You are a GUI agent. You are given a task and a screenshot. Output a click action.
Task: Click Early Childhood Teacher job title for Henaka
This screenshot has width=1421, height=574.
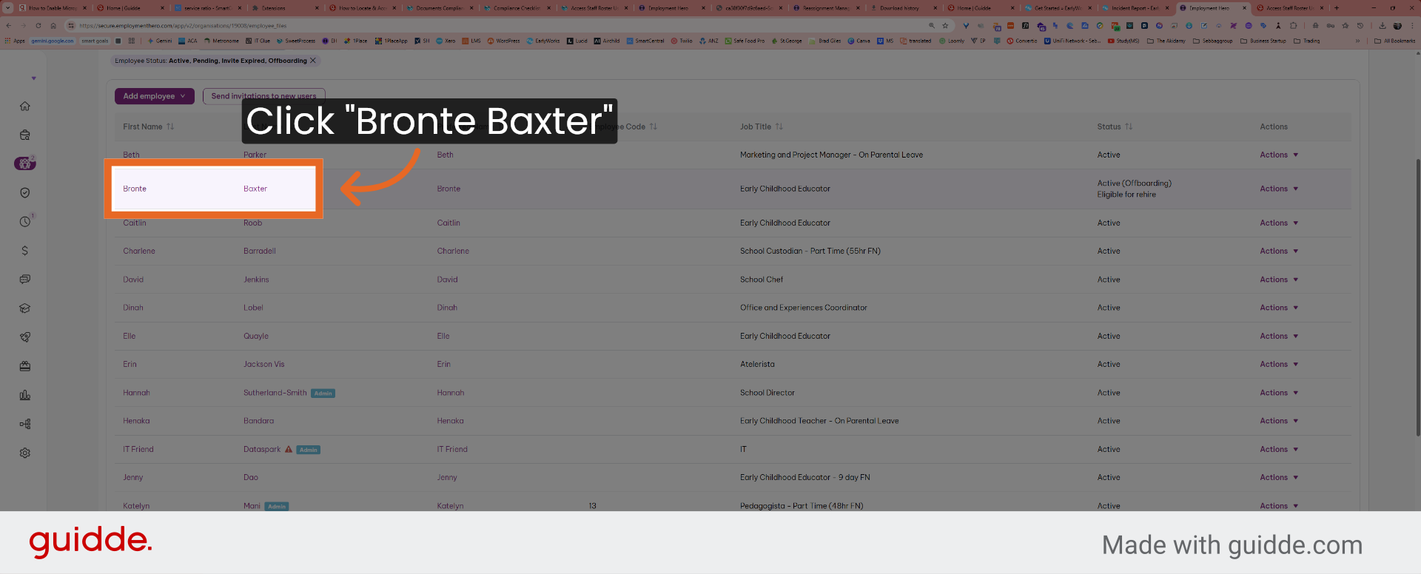point(819,421)
